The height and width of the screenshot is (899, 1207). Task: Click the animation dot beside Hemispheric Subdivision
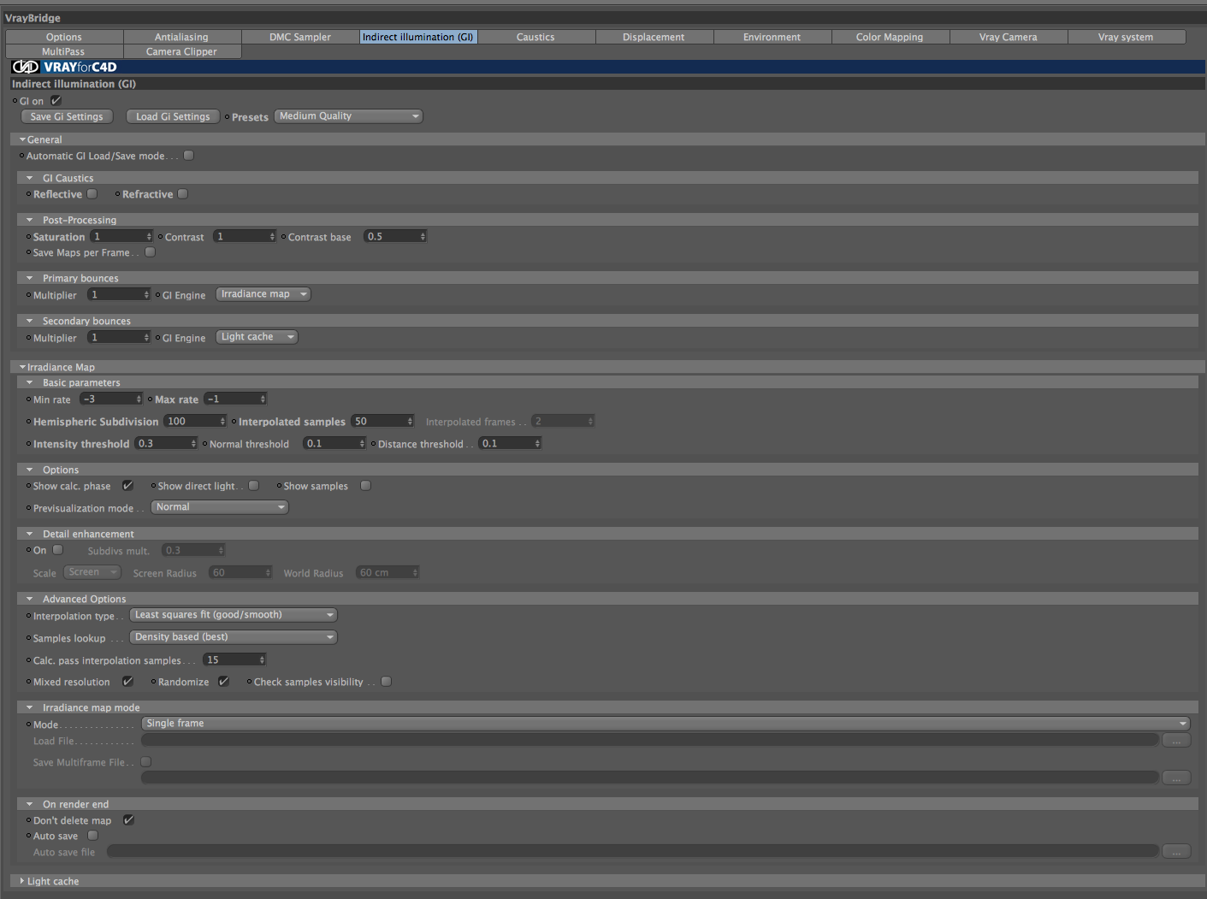28,422
